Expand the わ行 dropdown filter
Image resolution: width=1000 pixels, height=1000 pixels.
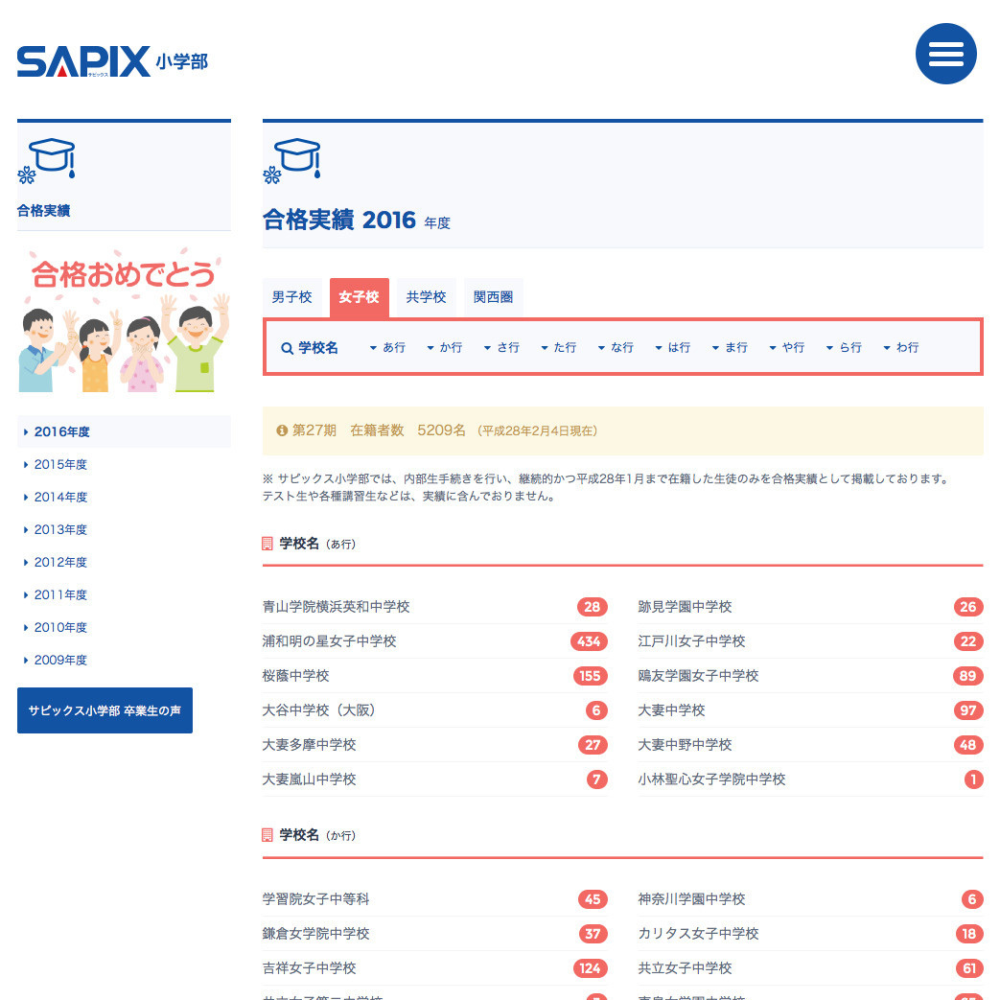899,347
